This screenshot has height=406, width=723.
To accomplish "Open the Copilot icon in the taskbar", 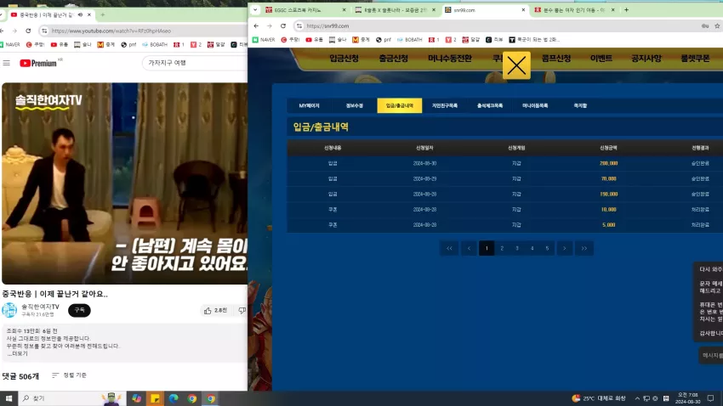I will 136,398.
